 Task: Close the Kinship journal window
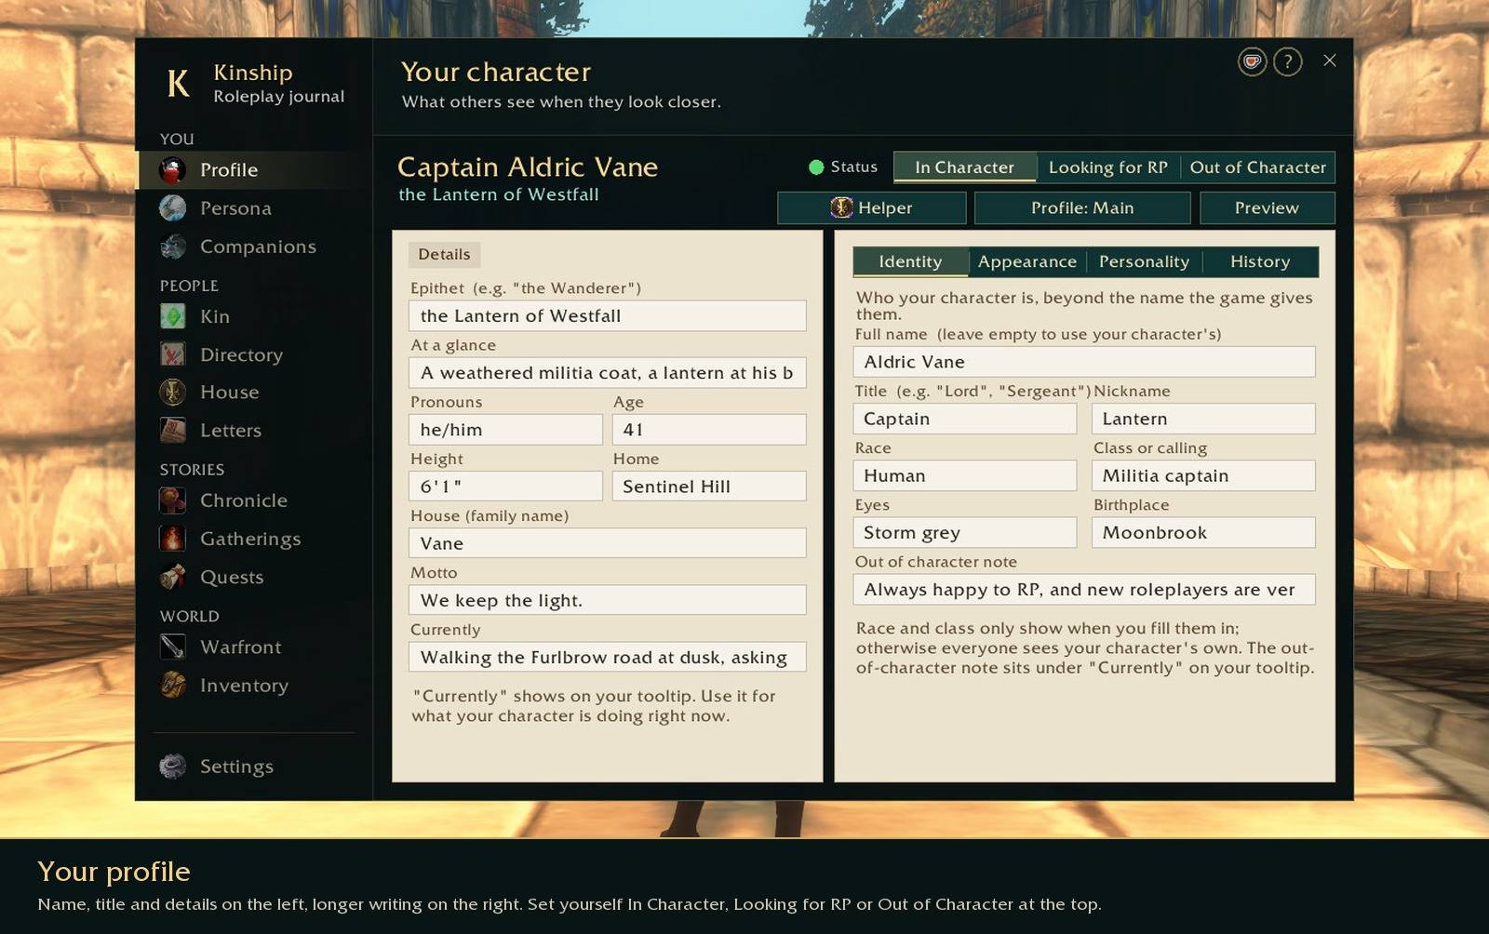click(x=1330, y=60)
